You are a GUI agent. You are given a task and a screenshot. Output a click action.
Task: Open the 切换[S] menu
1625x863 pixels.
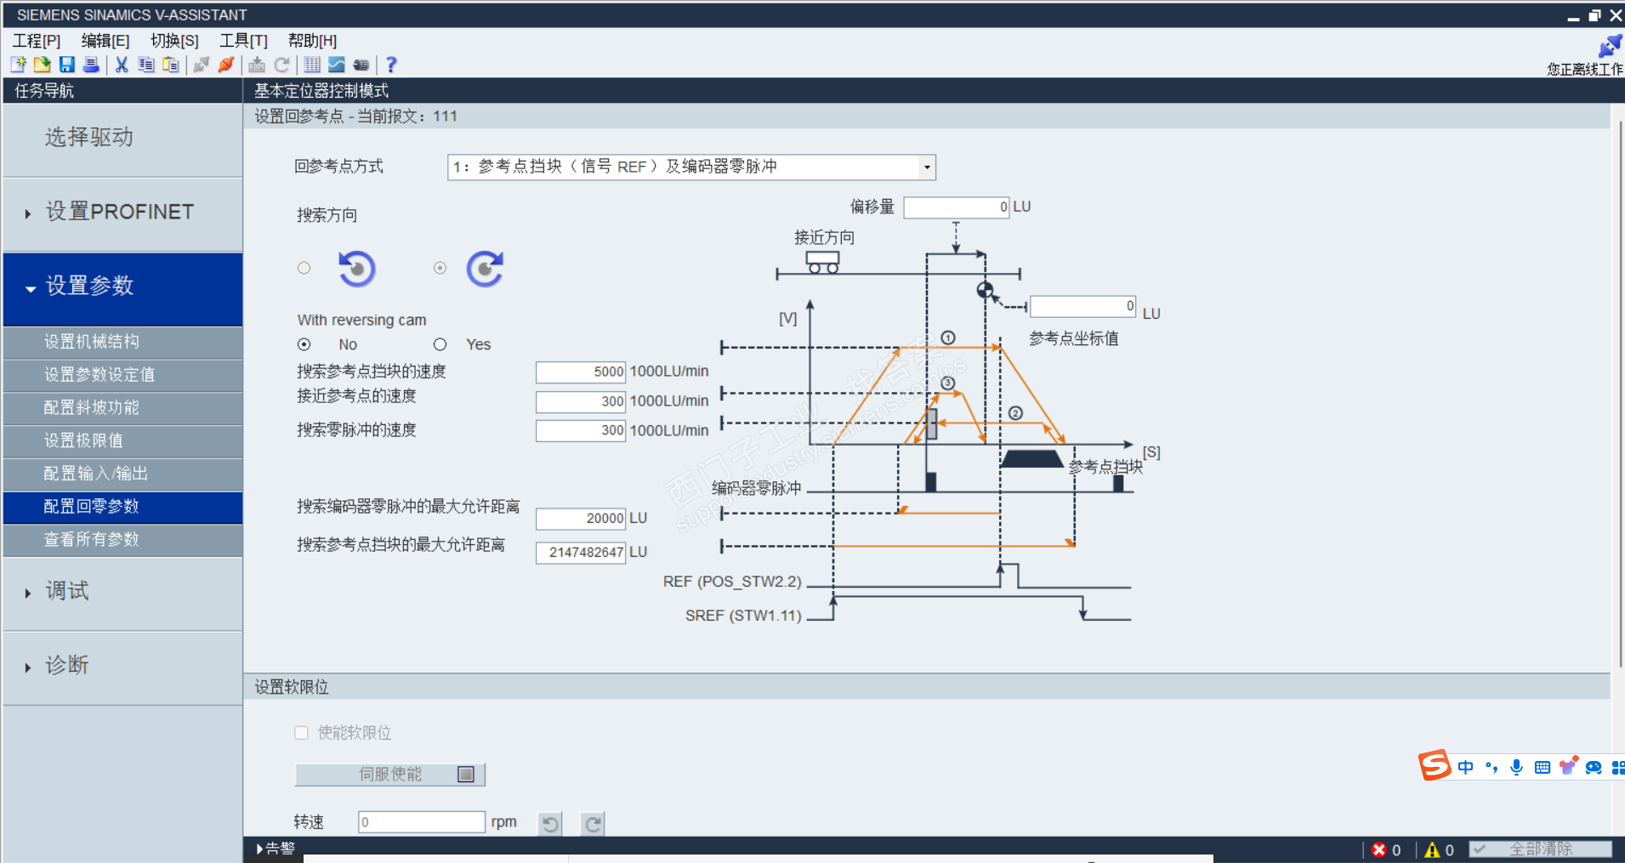coord(174,41)
